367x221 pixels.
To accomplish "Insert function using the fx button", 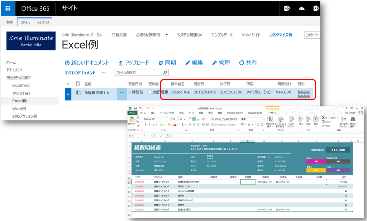I will 167,136.
